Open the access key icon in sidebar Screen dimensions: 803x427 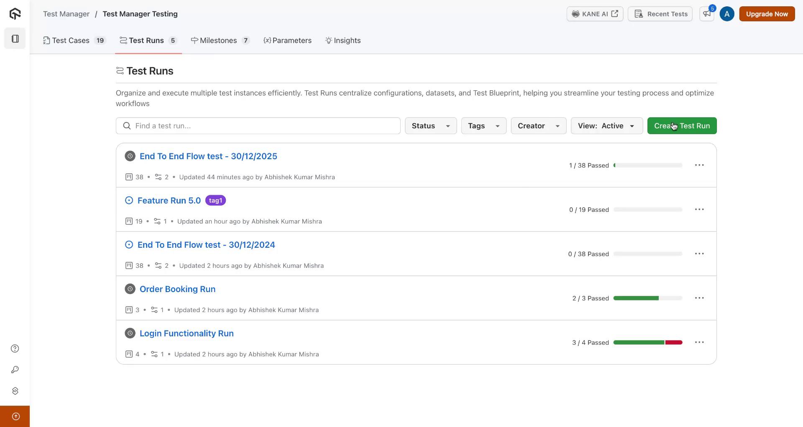point(15,370)
